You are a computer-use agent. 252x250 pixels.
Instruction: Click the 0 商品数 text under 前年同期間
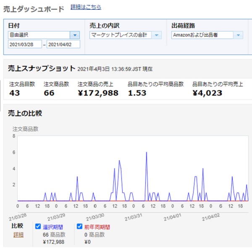point(94,235)
